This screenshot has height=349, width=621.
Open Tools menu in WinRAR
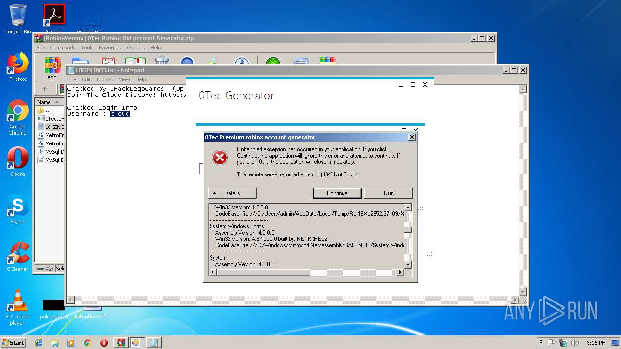(x=87, y=48)
